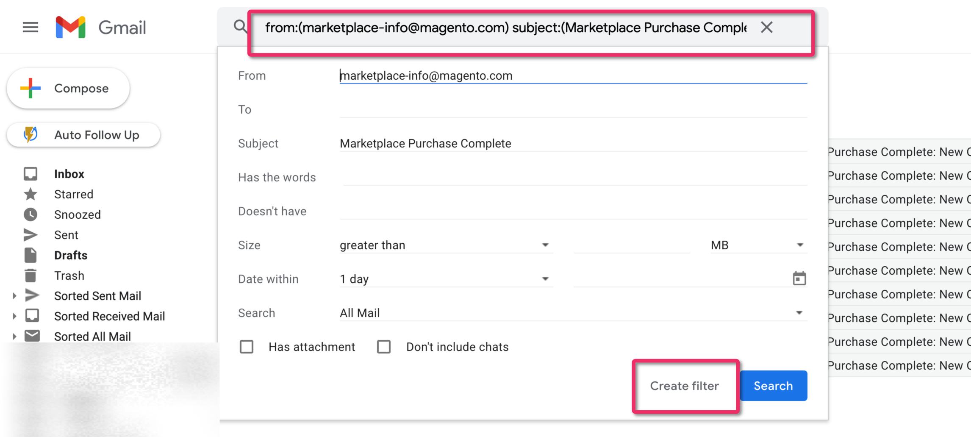971x437 pixels.
Task: Click the From field
Action: 573,75
